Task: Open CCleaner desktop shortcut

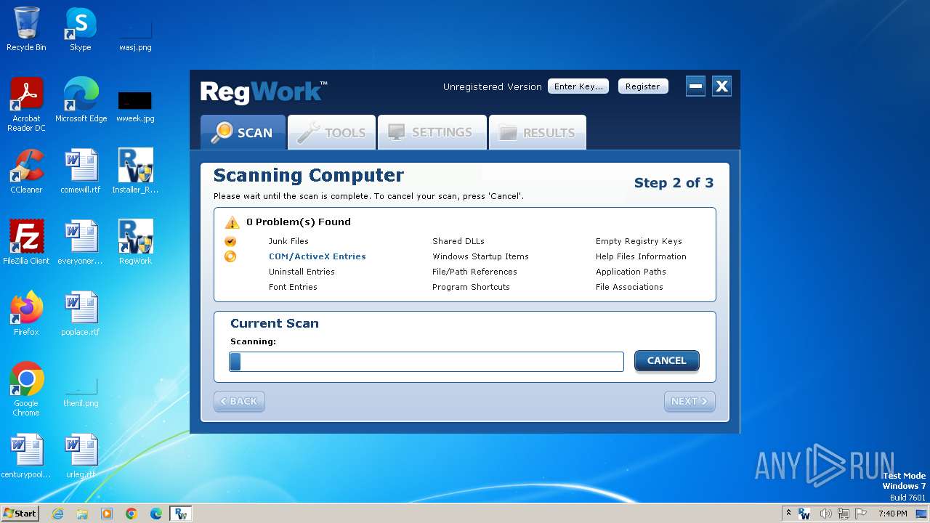Action: 26,171
